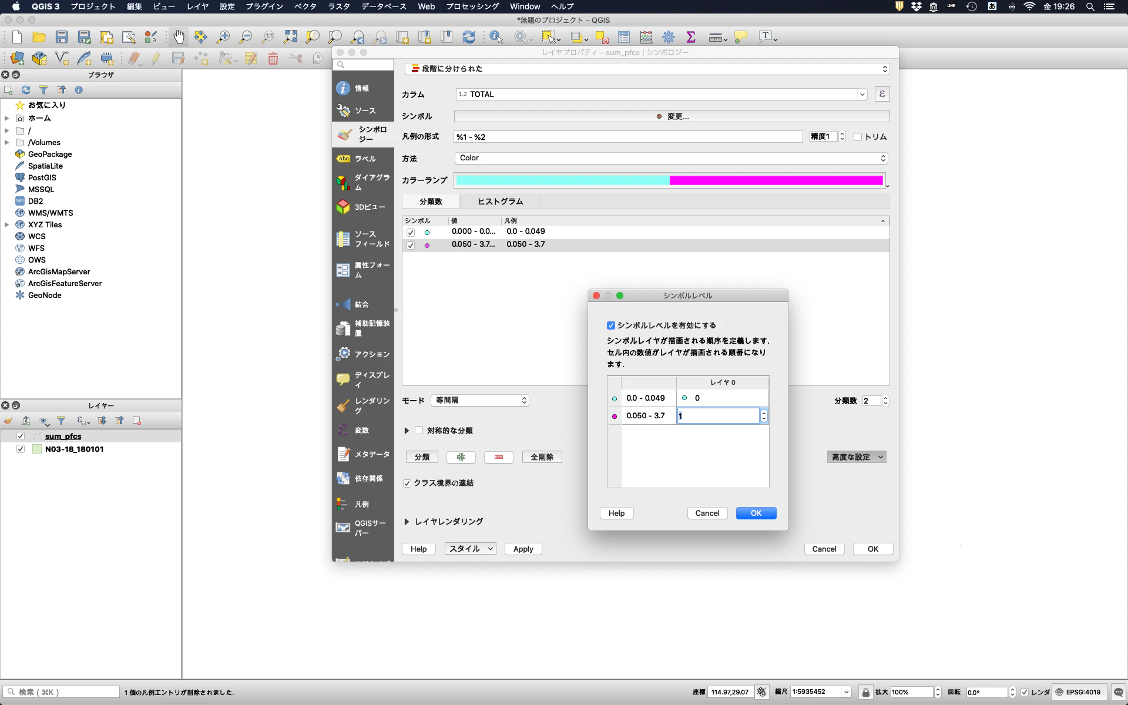1128x705 pixels.
Task: Click the red minus delete class button
Action: tap(498, 457)
